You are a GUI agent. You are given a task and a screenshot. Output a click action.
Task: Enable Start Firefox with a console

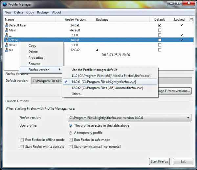22,146
